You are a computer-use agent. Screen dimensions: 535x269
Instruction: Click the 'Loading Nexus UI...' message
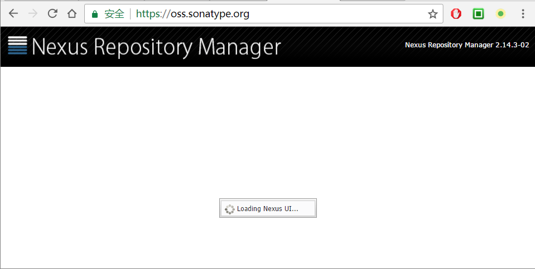[x=268, y=209]
